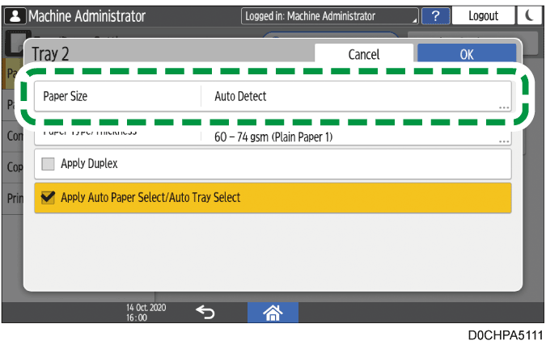
Task: Click the question mark help icon
Action: pos(436,15)
